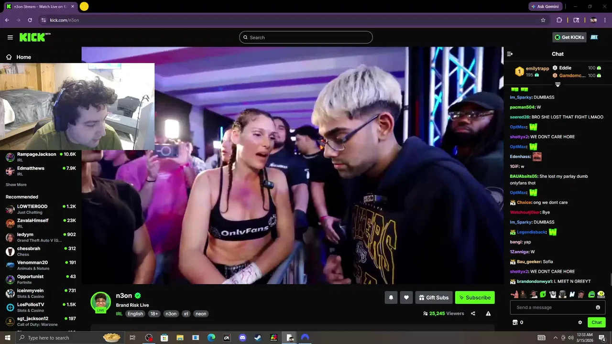Open ZavalaHimself recommended channel
The width and height of the screenshot is (612, 344).
41,223
